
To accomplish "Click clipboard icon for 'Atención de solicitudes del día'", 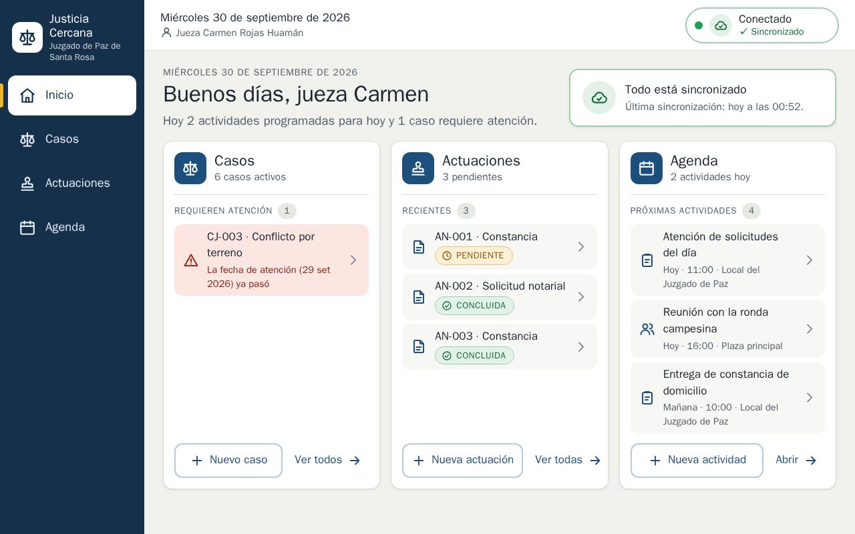I will (x=647, y=260).
